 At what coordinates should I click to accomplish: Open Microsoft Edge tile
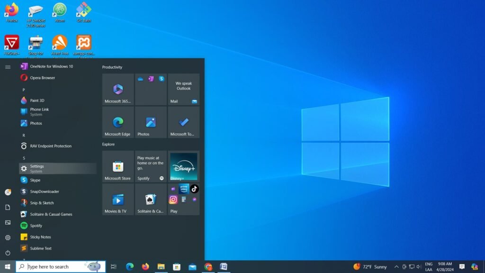(x=118, y=122)
